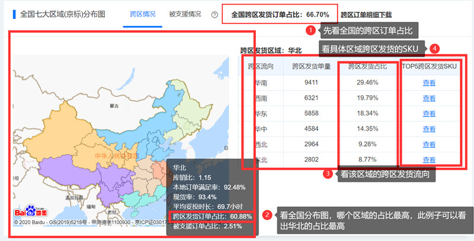Click 查看 in the 东北 row
The image size is (474, 241).
point(429,159)
